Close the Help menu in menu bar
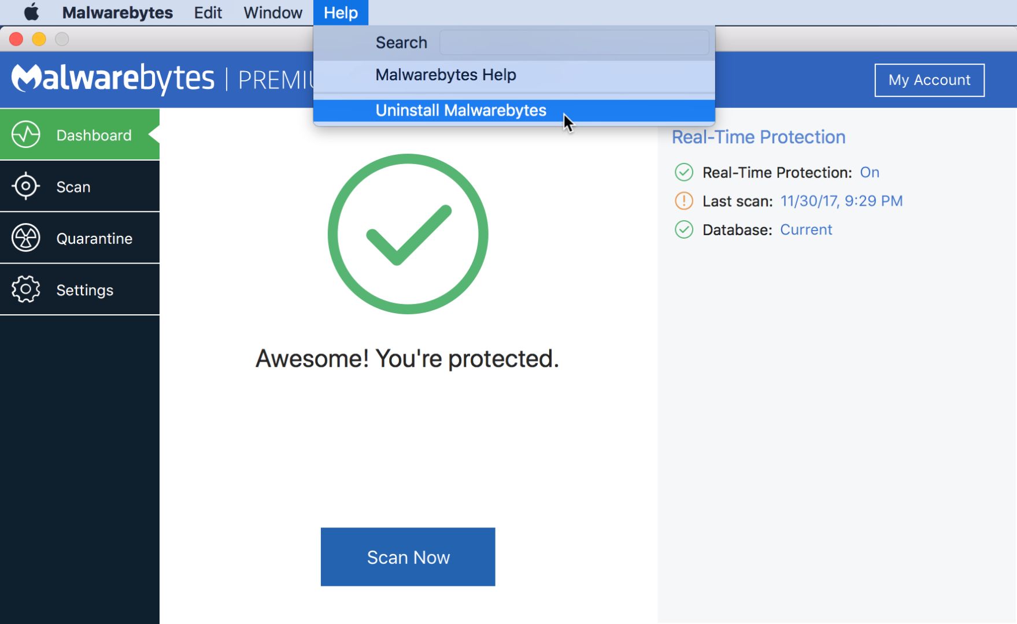This screenshot has height=624, width=1017. pos(341,13)
